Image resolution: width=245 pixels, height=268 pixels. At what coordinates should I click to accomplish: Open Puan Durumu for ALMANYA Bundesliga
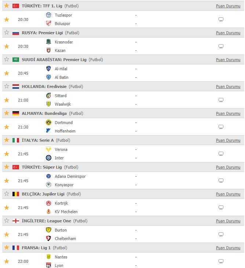[x=228, y=113]
